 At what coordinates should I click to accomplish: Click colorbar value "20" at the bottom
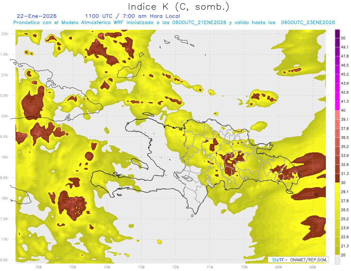(x=343, y=255)
